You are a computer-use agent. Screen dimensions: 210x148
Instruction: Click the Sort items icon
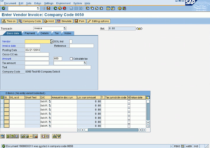[x=54, y=136]
